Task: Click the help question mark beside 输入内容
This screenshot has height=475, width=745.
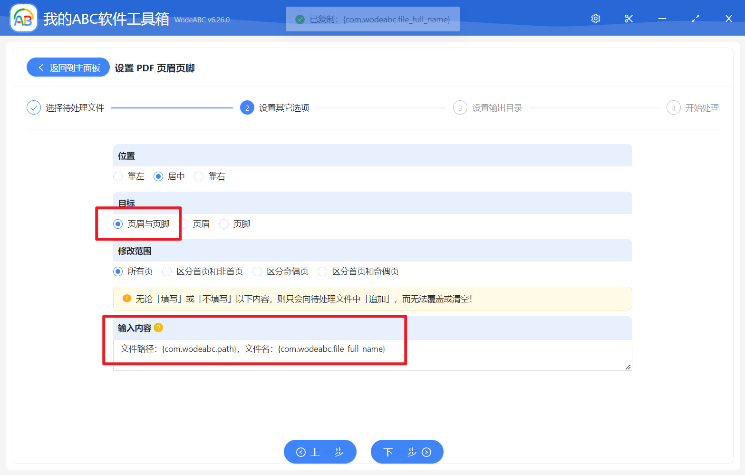Action: pos(158,328)
